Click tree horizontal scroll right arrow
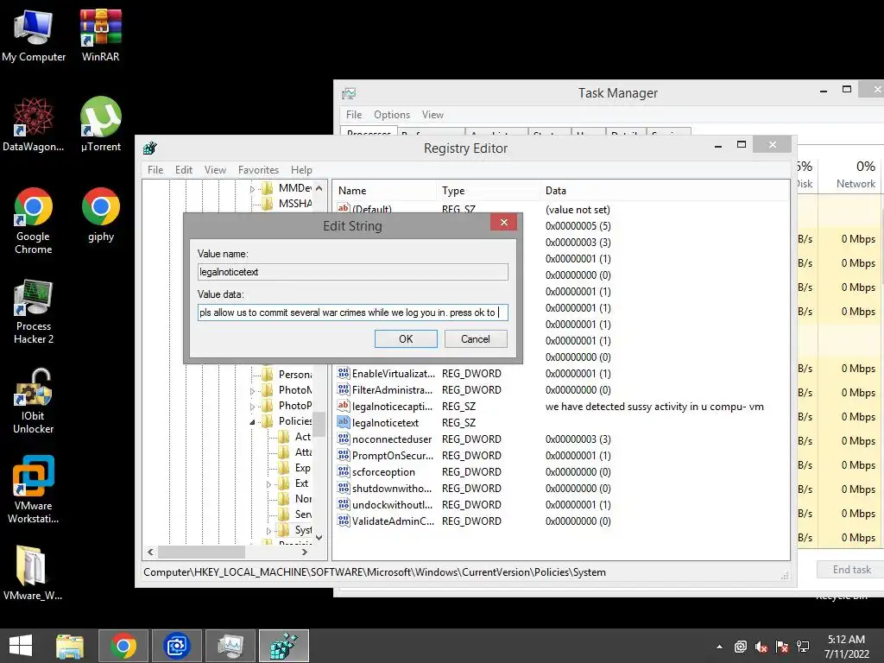Image resolution: width=884 pixels, height=663 pixels. point(305,552)
